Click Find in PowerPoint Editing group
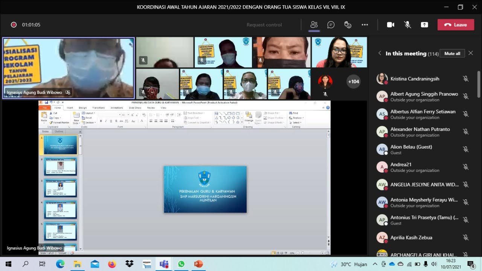 (x=294, y=113)
